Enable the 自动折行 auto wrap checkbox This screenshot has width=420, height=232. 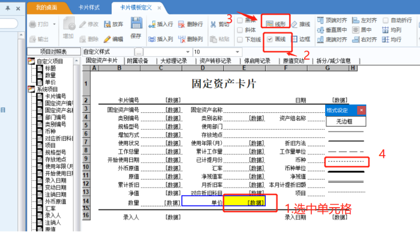[386, 21]
